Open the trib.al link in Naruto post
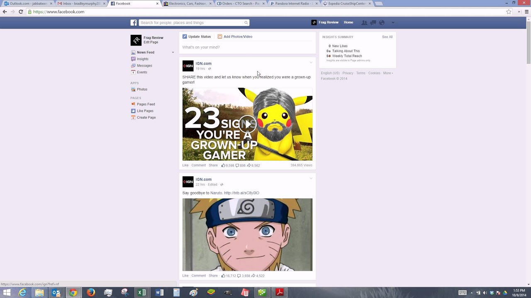 [x=241, y=193]
